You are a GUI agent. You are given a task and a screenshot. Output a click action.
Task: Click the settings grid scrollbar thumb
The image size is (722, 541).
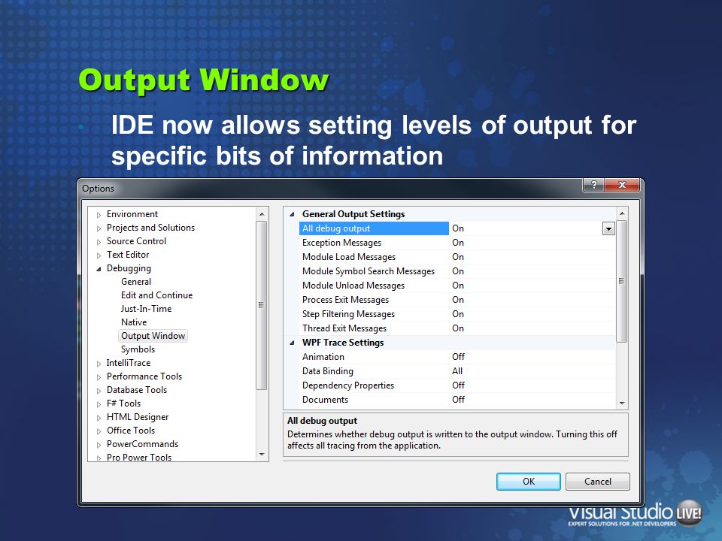pyautogui.click(x=622, y=282)
